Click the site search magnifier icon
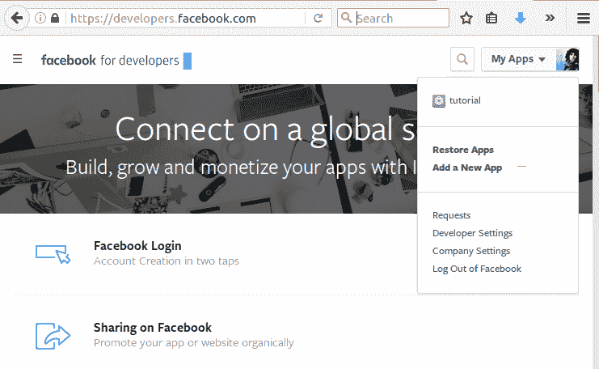The width and height of the screenshot is (599, 369). point(462,59)
